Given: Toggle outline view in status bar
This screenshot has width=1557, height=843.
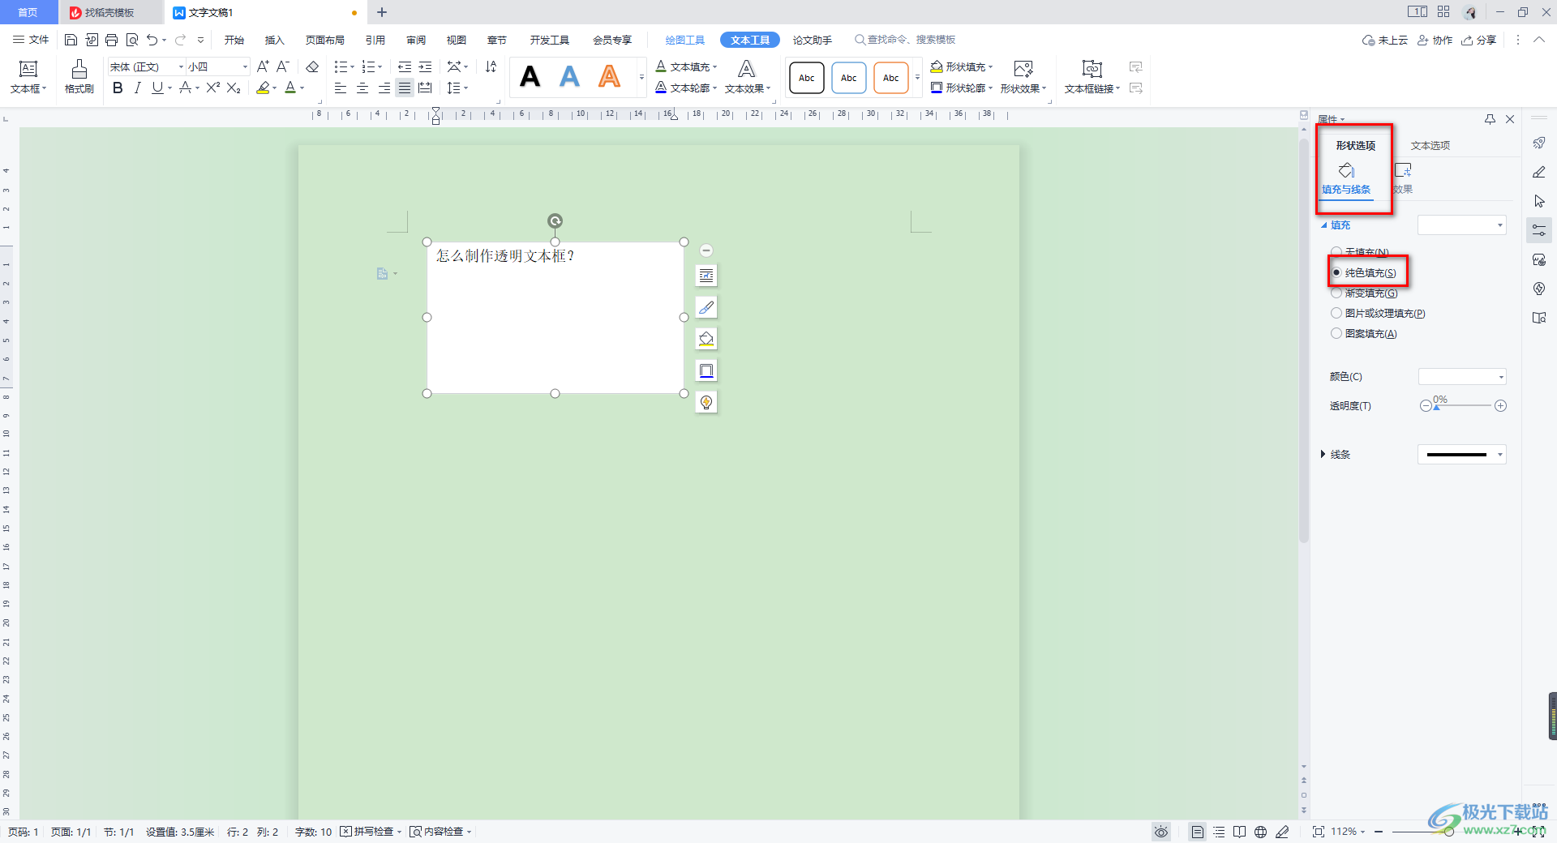Looking at the screenshot, I should (x=1219, y=832).
